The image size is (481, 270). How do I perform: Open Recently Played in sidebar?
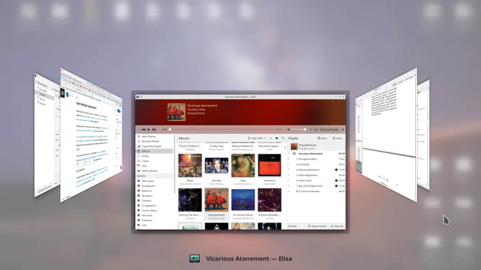coord(155,142)
